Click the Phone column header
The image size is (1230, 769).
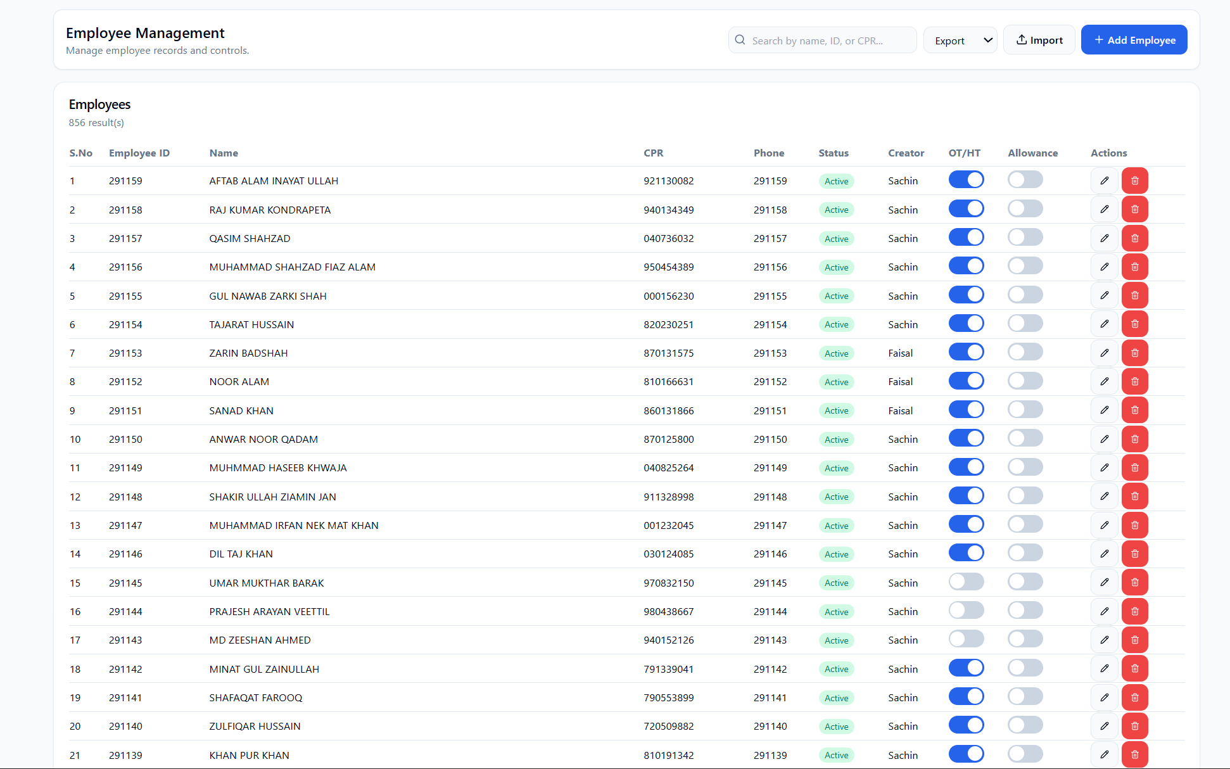769,153
